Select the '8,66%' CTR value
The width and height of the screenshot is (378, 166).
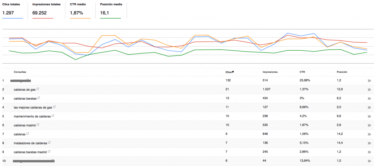click(x=304, y=107)
